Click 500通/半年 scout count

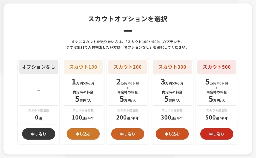click(x=217, y=117)
